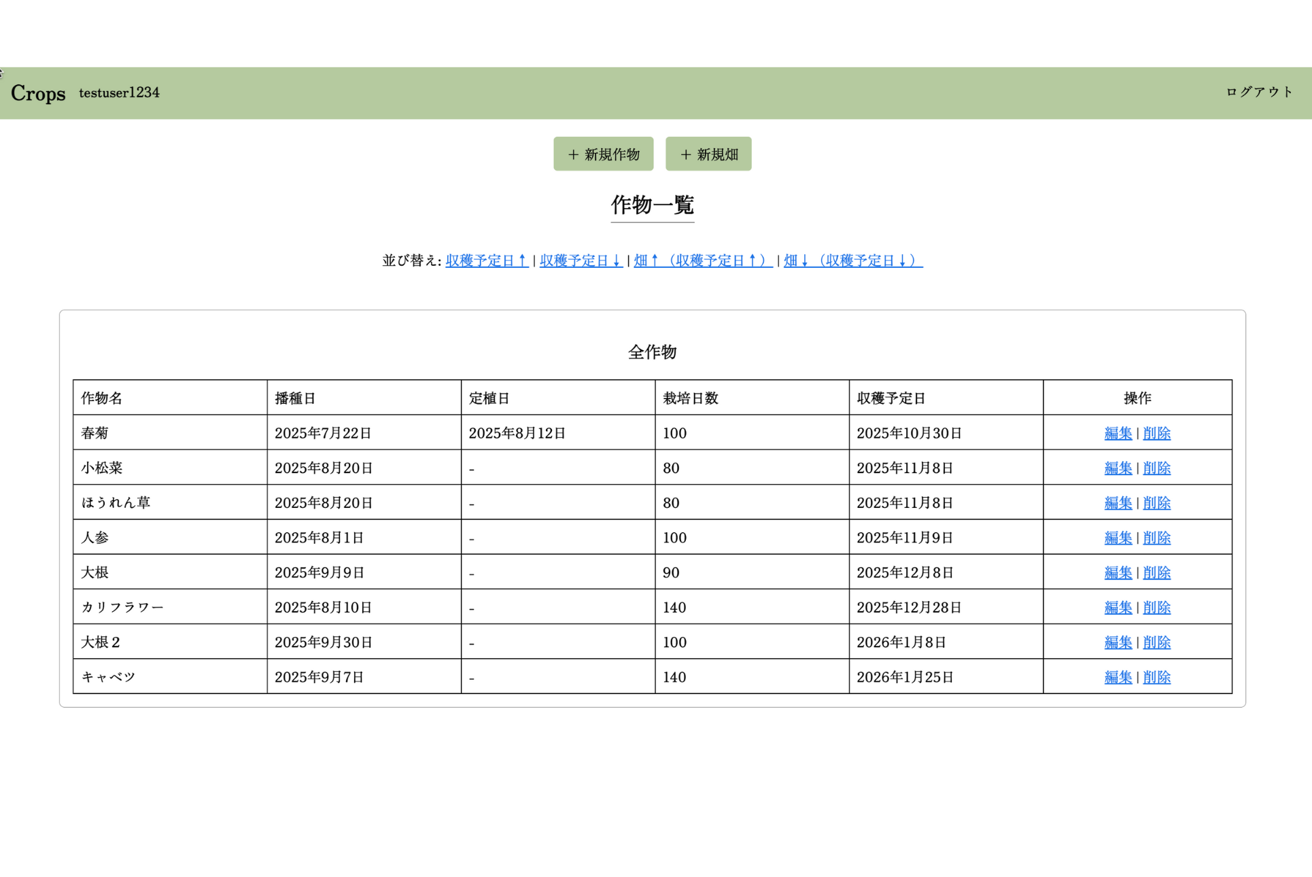The height and width of the screenshot is (877, 1312).
Task: Delete the 大根２ crop entry
Action: coord(1156,642)
